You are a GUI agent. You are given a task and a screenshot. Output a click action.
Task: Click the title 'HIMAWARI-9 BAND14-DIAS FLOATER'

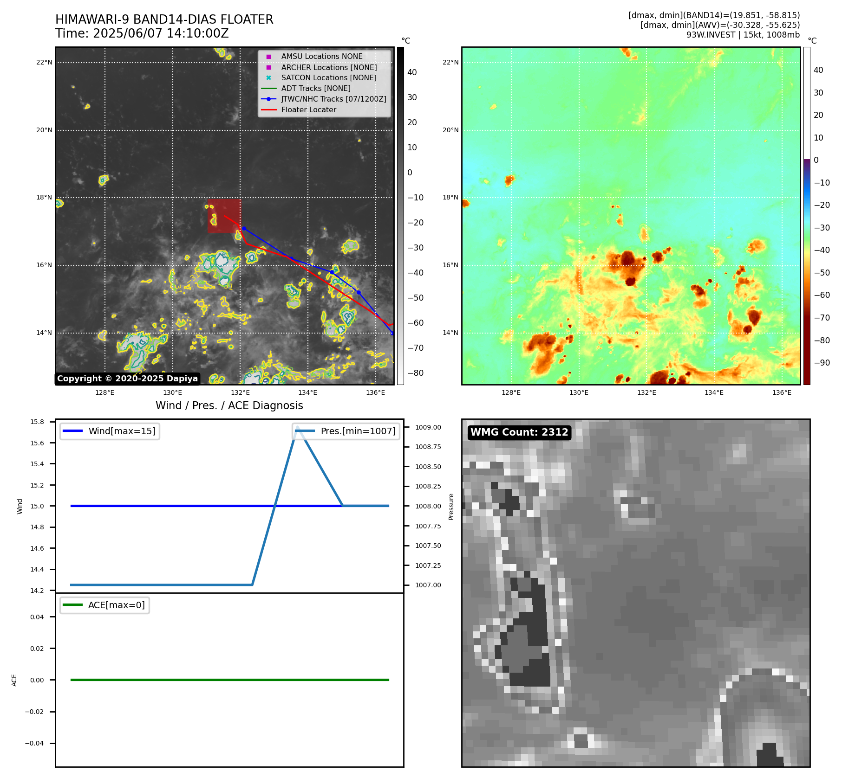coord(164,19)
